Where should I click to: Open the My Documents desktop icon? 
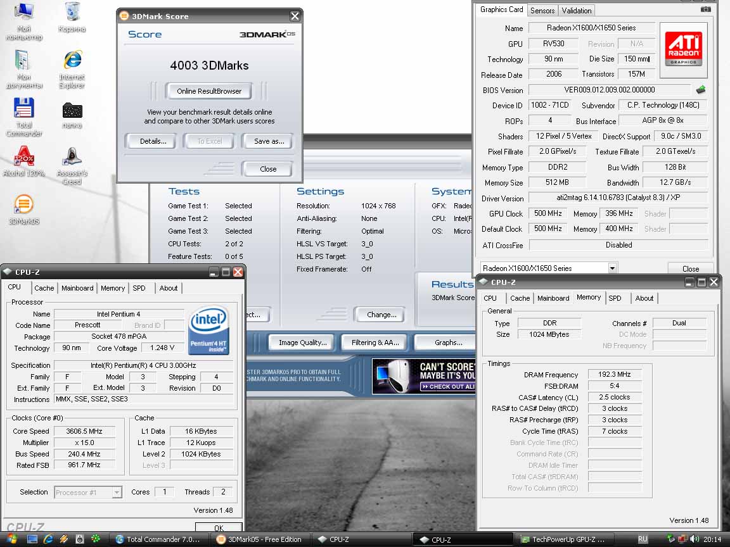click(23, 69)
